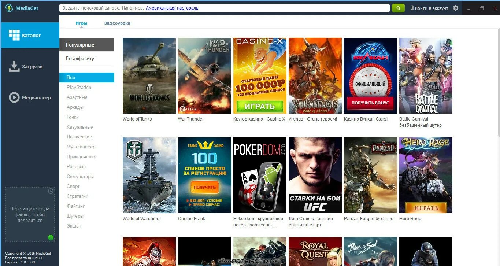Click the Vikings - Стань героем! title
Image resolution: width=500 pixels, height=266 pixels.
click(x=313, y=119)
